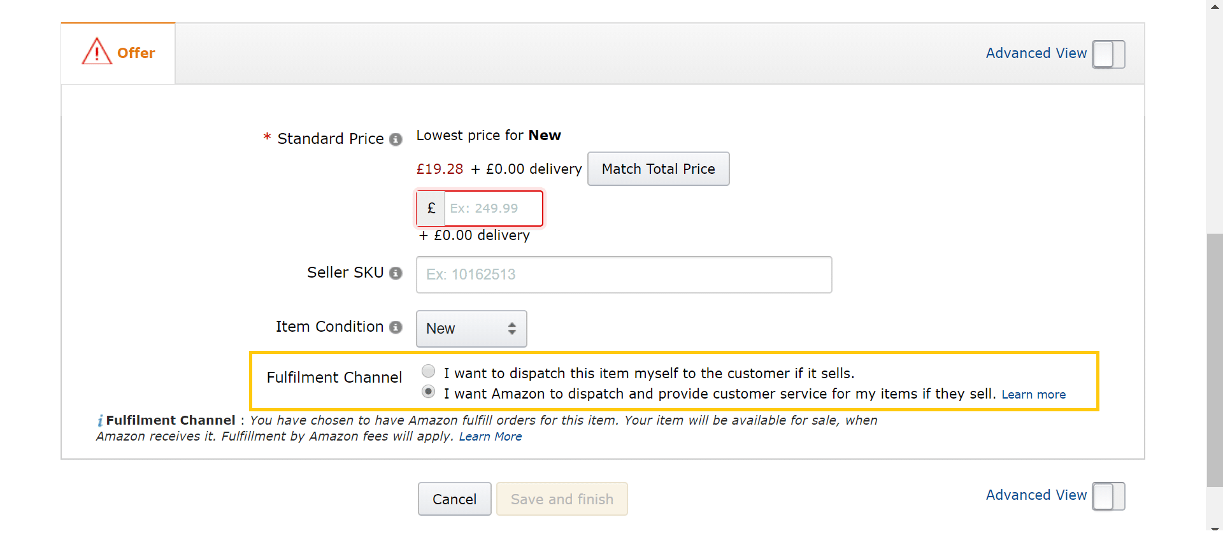Image resolution: width=1223 pixels, height=545 pixels.
Task: Open the Item Condition dropdown
Action: [471, 329]
